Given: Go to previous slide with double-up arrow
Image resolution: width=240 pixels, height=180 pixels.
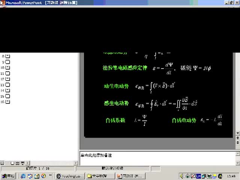Looking at the screenshot, I should pos(238,138).
